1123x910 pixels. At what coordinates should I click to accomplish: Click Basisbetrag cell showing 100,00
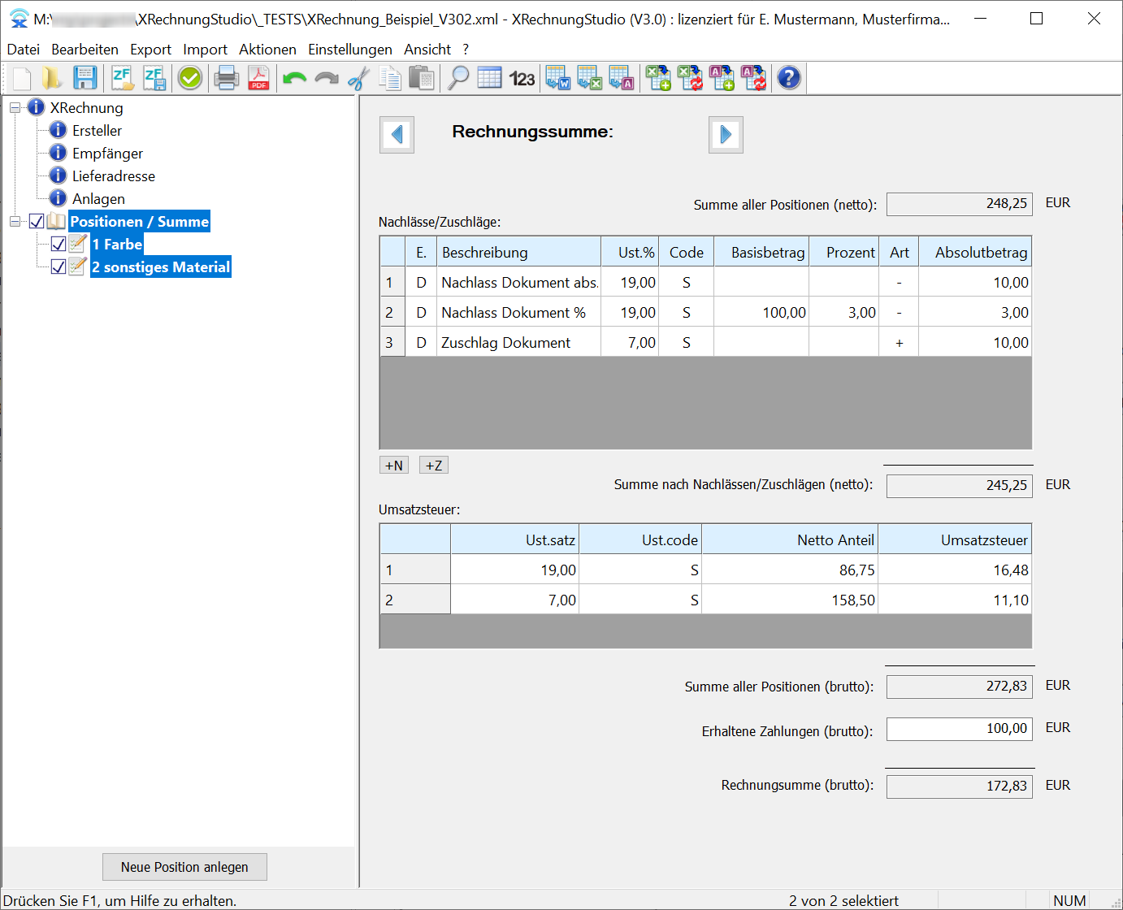[x=761, y=313]
